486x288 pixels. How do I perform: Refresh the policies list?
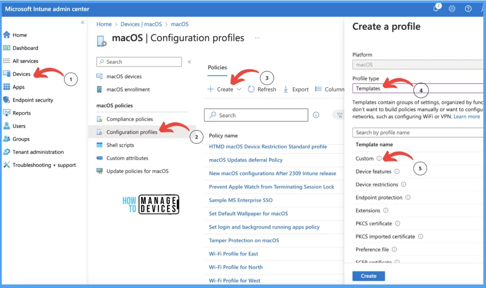click(x=262, y=89)
